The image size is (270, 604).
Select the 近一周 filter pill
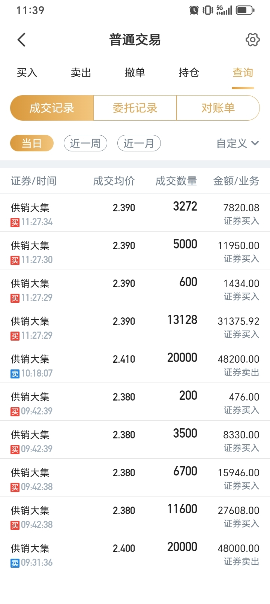point(85,144)
